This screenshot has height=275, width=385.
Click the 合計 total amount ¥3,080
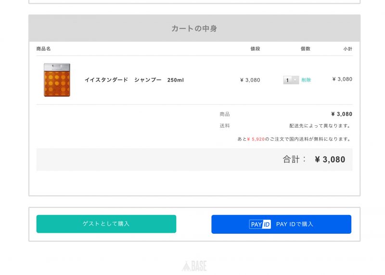(x=330, y=159)
